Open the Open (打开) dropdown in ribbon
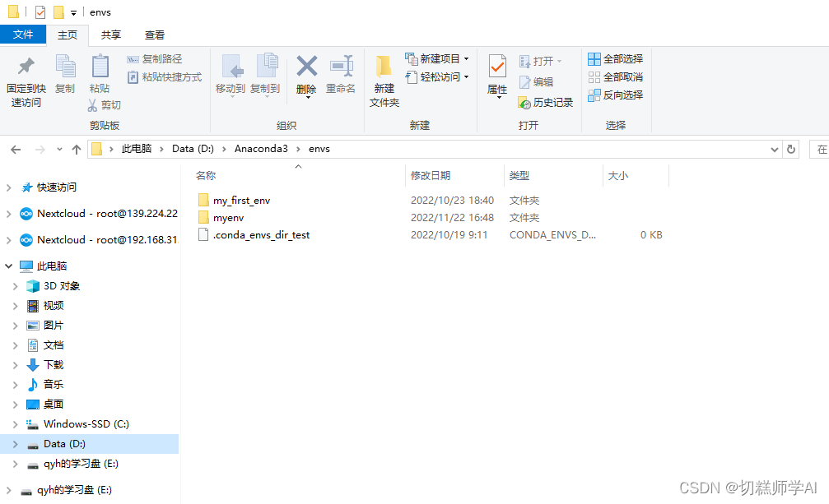829x504 pixels. pos(559,61)
